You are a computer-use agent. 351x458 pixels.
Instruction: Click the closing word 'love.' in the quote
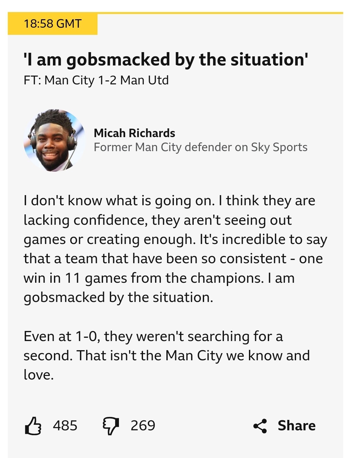pyautogui.click(x=38, y=375)
